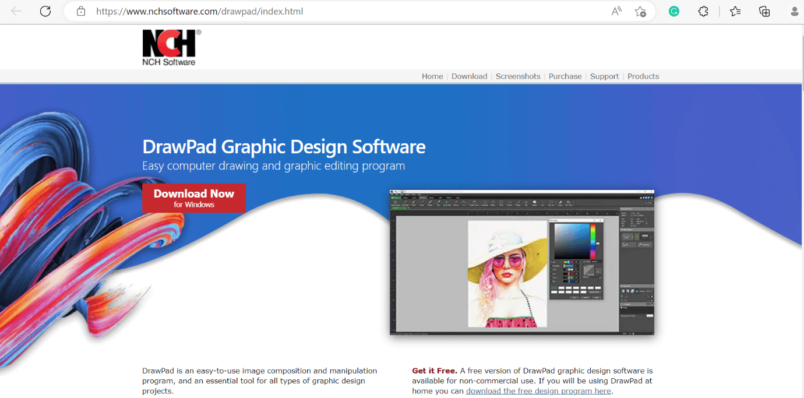Open Read aloud icon in address bar

(616, 11)
